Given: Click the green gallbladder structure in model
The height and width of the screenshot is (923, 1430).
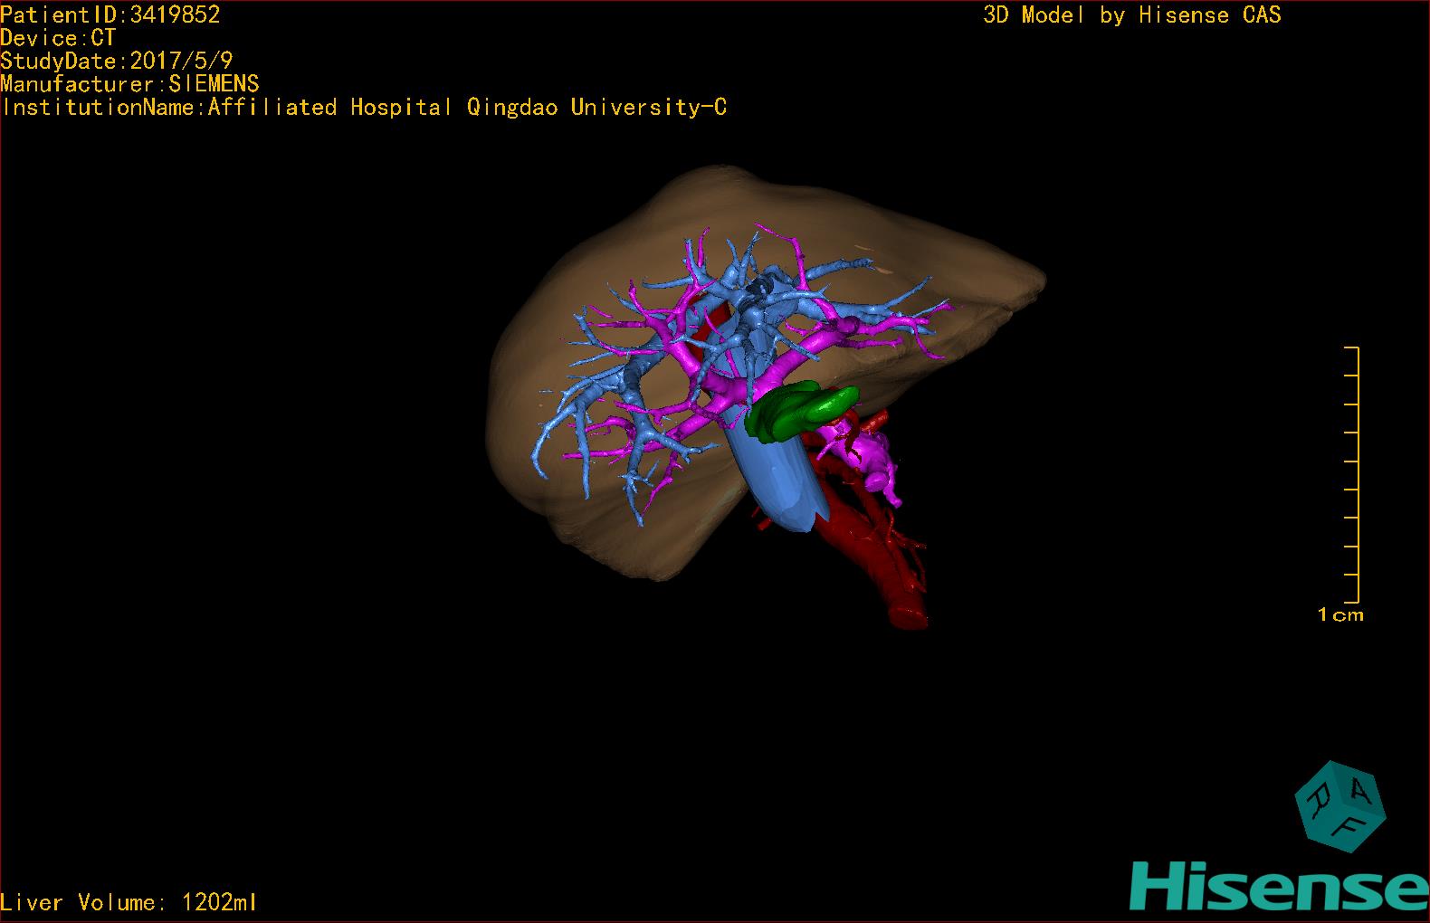Looking at the screenshot, I should [x=801, y=412].
